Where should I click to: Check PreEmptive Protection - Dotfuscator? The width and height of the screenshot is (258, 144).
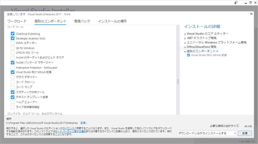(x=13, y=67)
